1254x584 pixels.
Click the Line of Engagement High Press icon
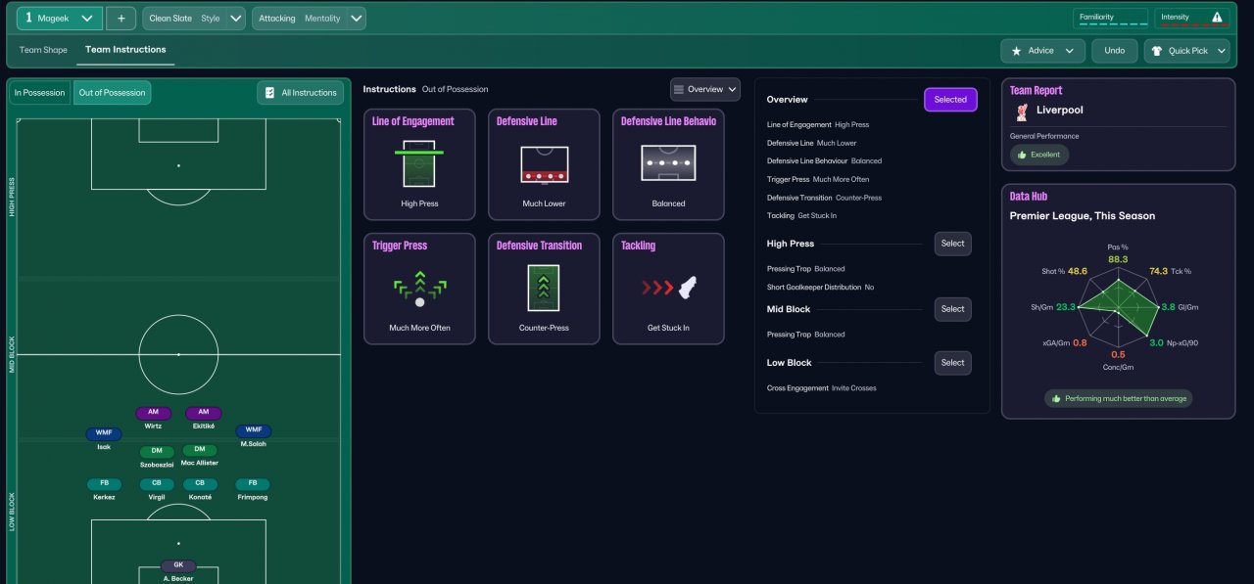[x=419, y=164]
